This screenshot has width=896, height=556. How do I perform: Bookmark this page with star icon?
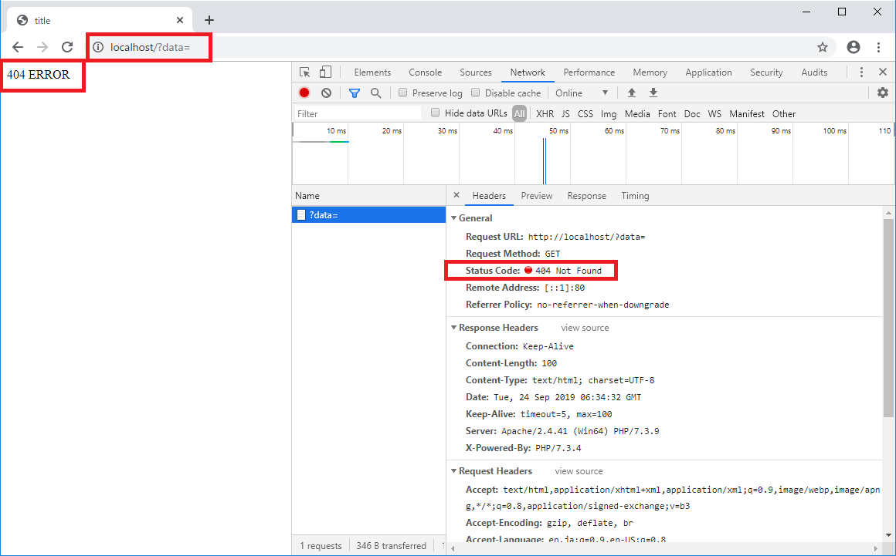click(823, 47)
